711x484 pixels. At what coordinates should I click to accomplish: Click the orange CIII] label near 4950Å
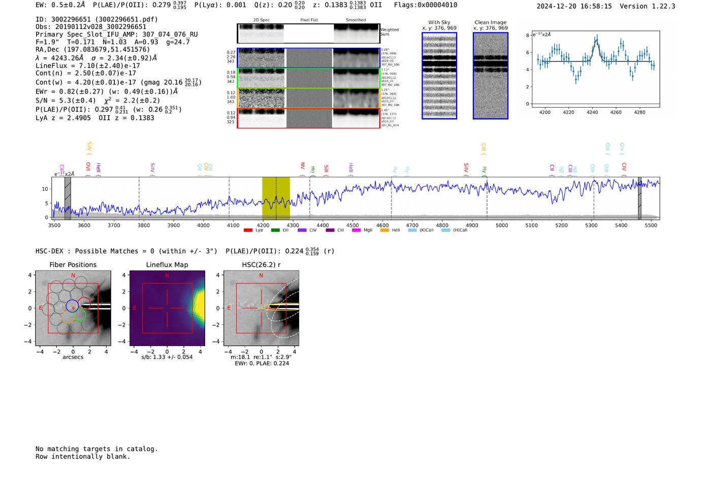(483, 148)
